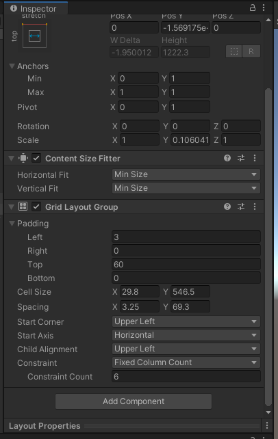Open Content Size Fitter help reference
Viewport: 278px width, 439px height.
227,158
